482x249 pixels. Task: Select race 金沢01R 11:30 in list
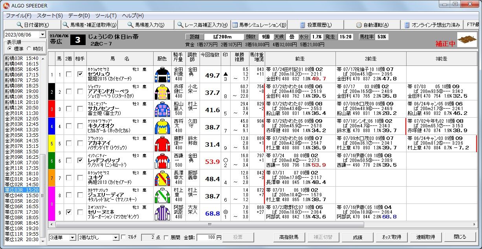click(22, 113)
